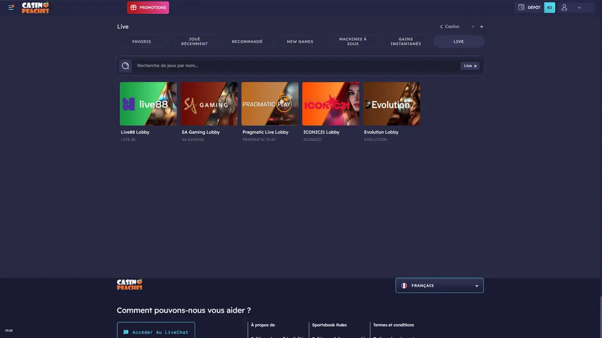Select the Favoris tab
Image resolution: width=602 pixels, height=338 pixels.
point(141,42)
